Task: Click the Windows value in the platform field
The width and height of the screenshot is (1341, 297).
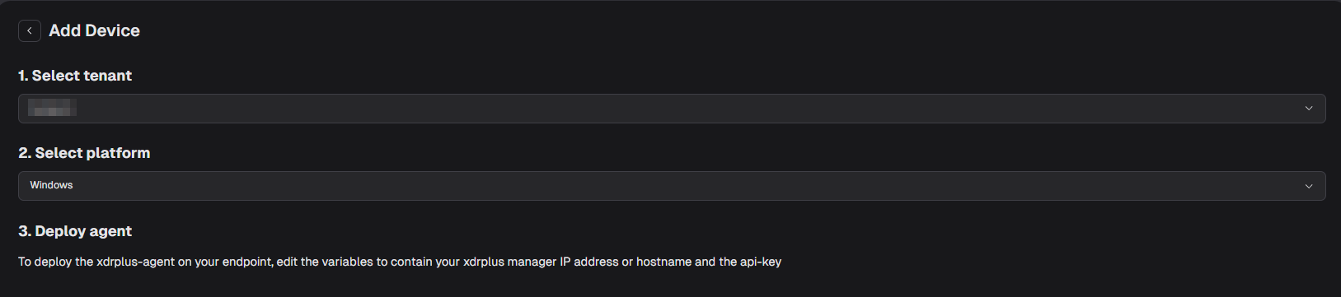Action: click(x=51, y=185)
